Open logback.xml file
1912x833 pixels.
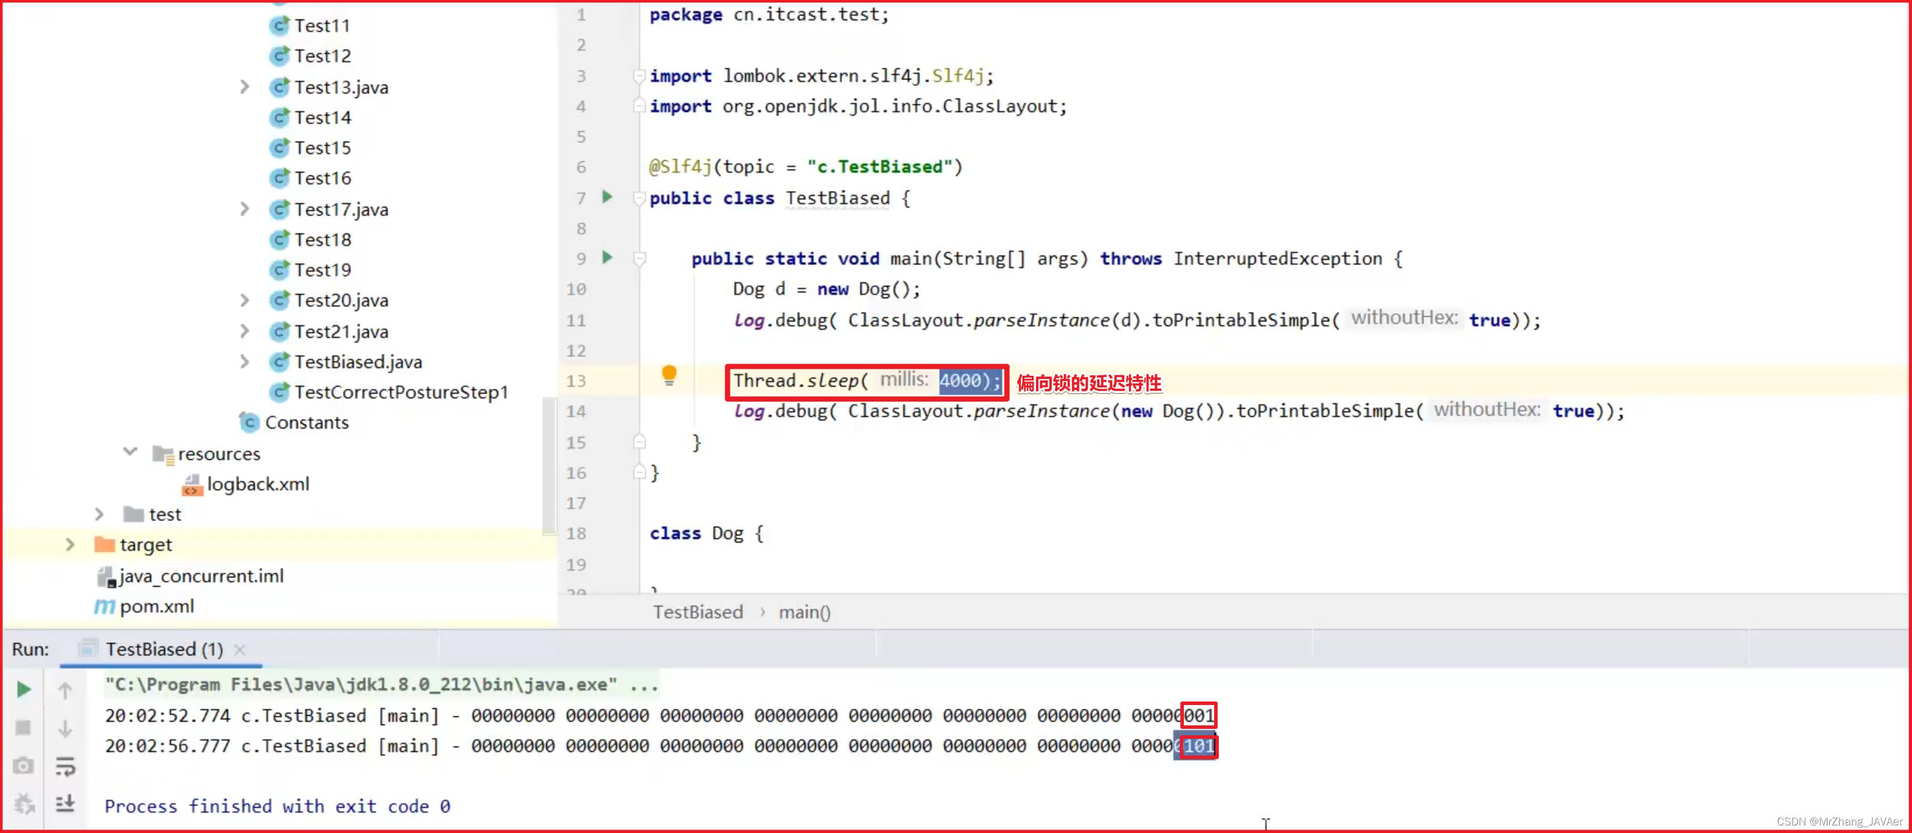click(x=246, y=483)
